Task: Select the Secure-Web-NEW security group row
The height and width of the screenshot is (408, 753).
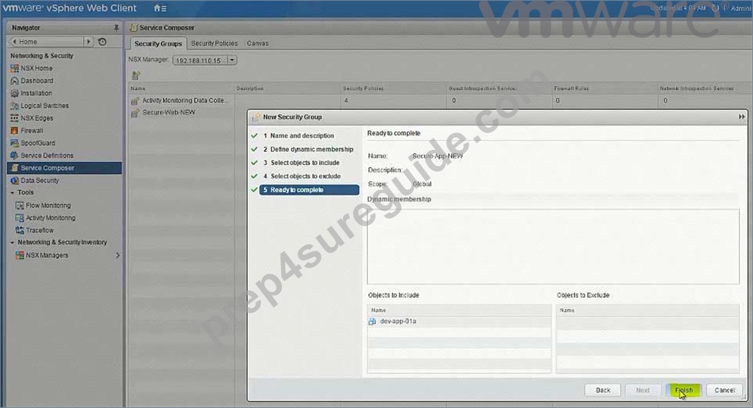Action: tap(168, 112)
